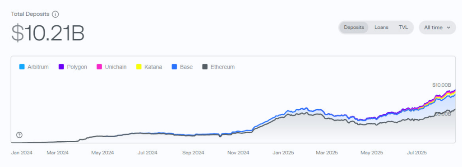Click the Sep 2024 axis label
The height and width of the screenshot is (167, 462).
[x=193, y=153]
